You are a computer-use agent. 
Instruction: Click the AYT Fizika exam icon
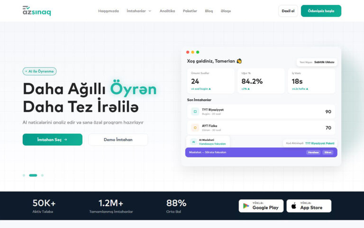194,128
